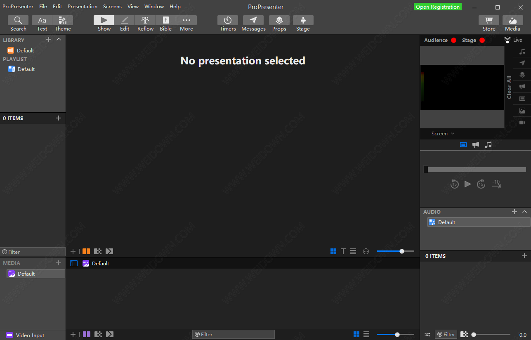Clear the messages layer
This screenshot has height=340, width=531.
(x=522, y=63)
